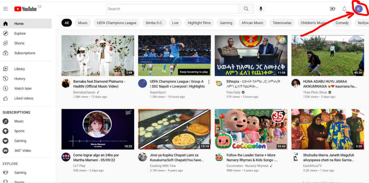Select the Simba S.C. filter chip
The height and width of the screenshot is (183, 369).
tap(154, 23)
